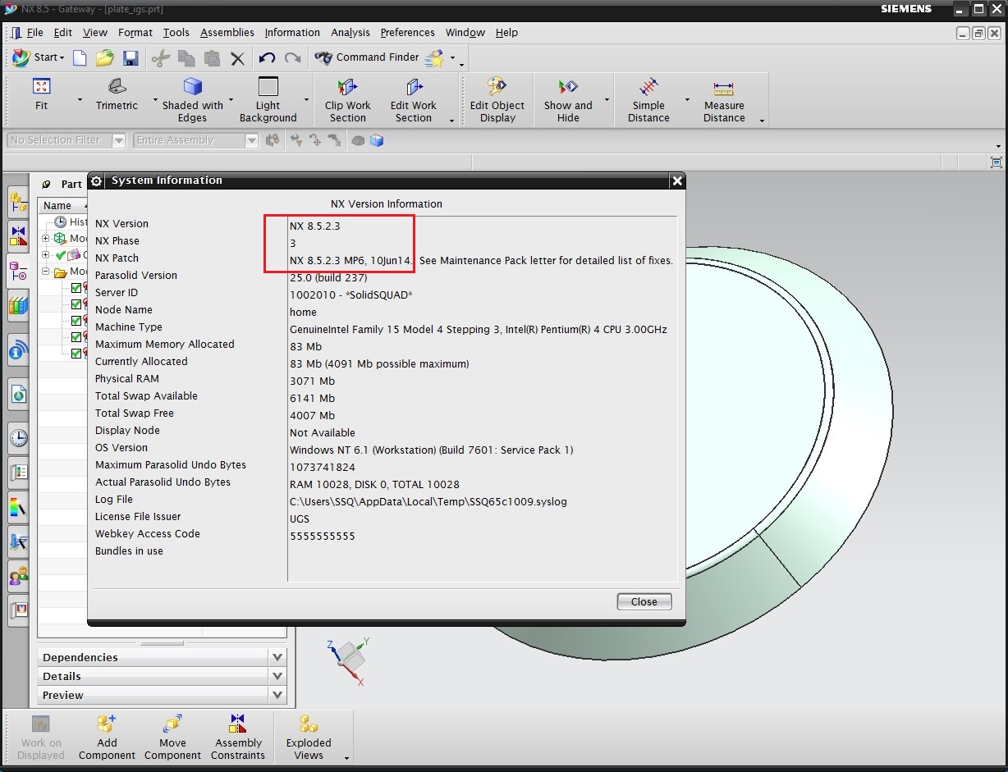Click the Copy icon in the toolbar
The width and height of the screenshot is (1008, 772).
pos(186,58)
